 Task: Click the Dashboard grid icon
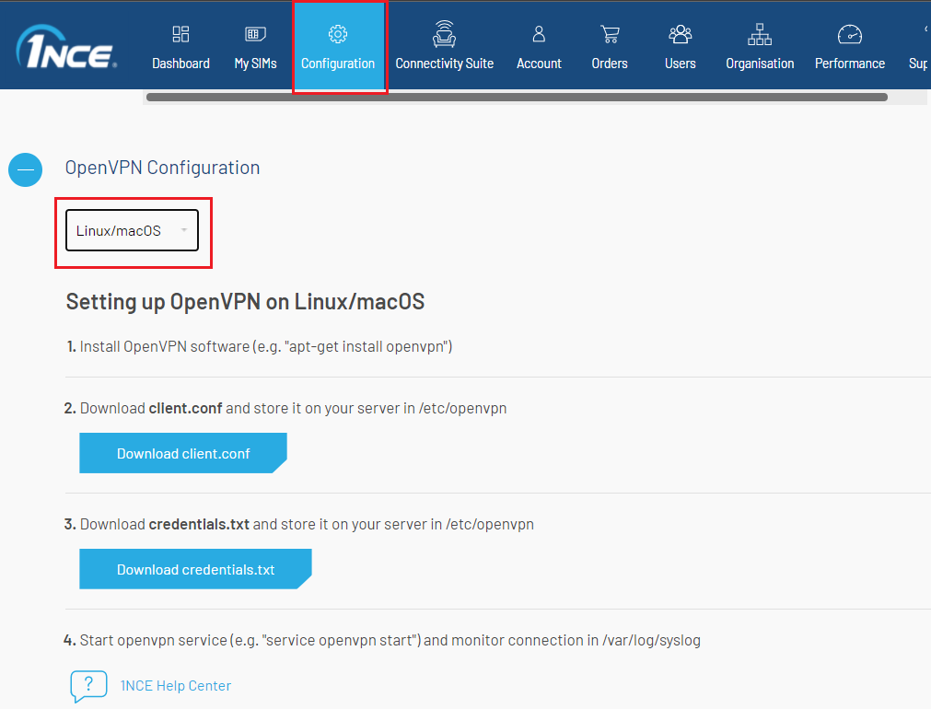[180, 34]
